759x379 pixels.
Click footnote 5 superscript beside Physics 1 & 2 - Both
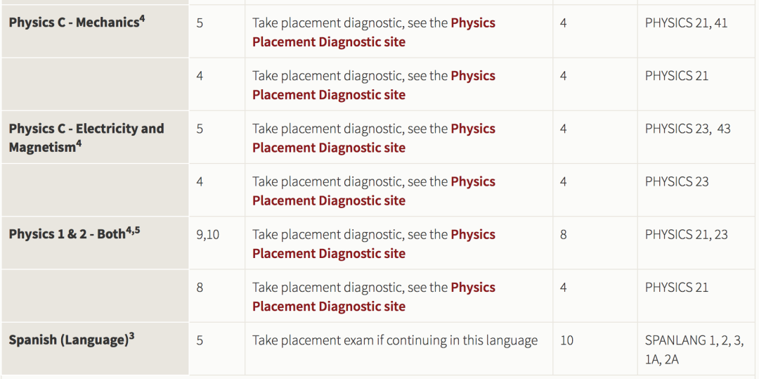(x=137, y=230)
